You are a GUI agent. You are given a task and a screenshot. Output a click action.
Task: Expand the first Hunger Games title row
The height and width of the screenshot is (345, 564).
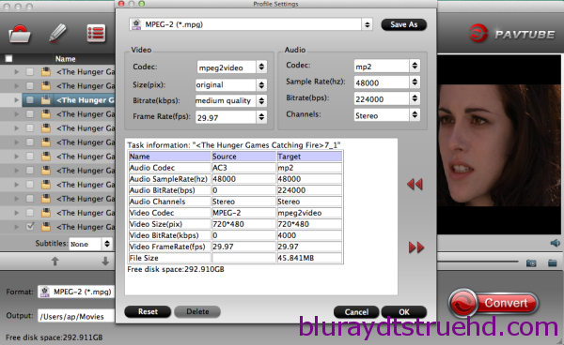(16, 72)
